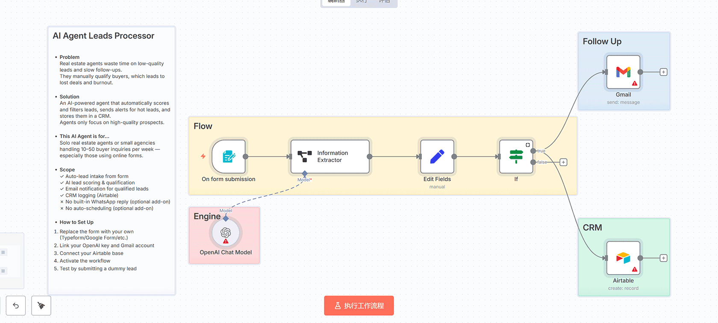Open the OpenAI Chat Model node

226,232
